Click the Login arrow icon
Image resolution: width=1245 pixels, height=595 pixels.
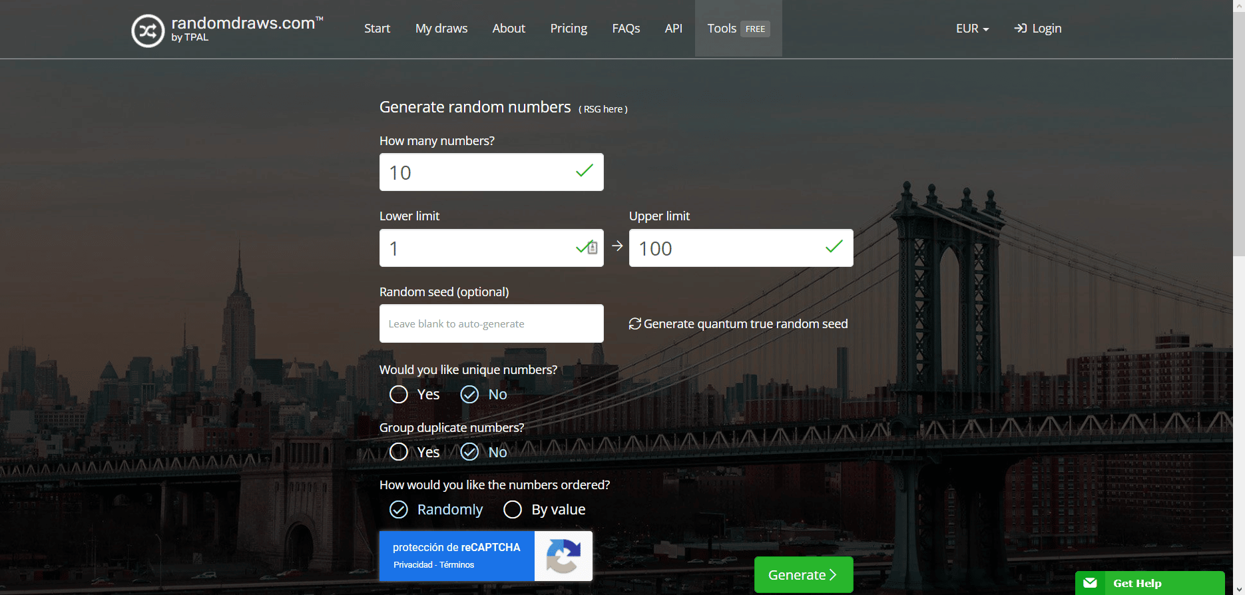pyautogui.click(x=1020, y=29)
